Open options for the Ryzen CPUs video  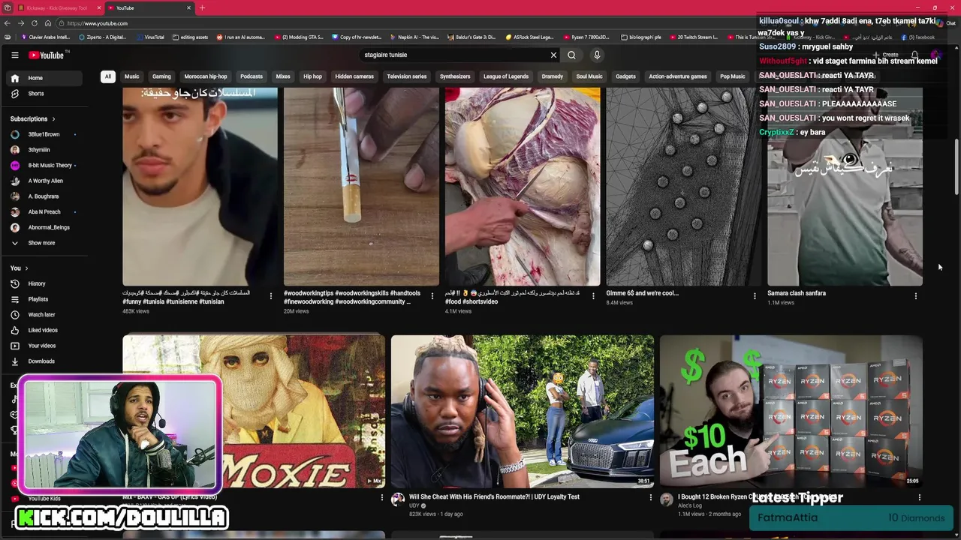coord(919,497)
